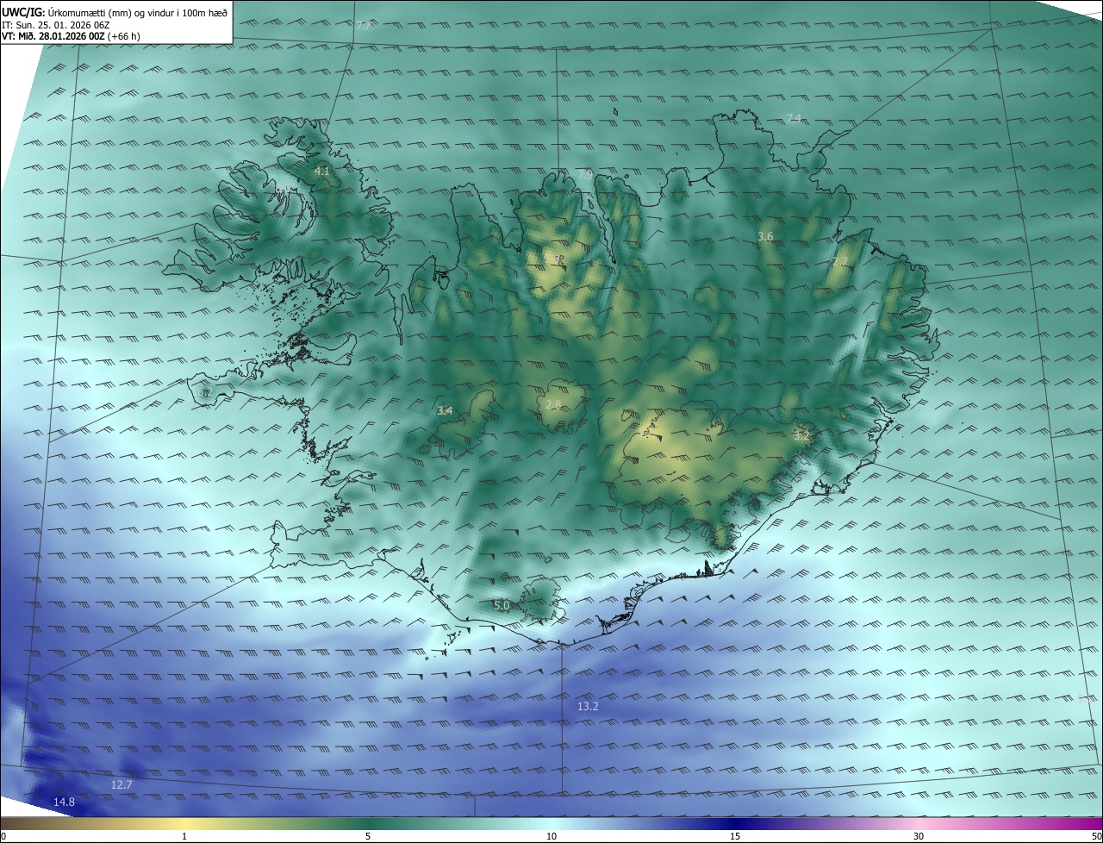The height and width of the screenshot is (843, 1103).
Task: Click the 13.2 value south of Iceland
Action: (x=588, y=707)
